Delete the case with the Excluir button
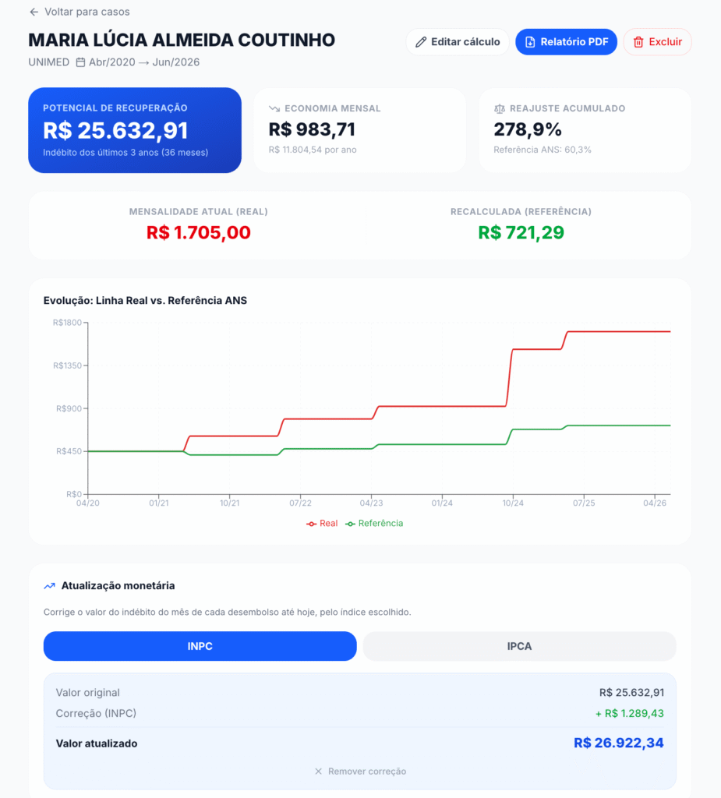The height and width of the screenshot is (798, 721). click(x=657, y=42)
